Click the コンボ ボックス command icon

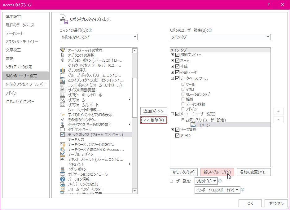63,85
